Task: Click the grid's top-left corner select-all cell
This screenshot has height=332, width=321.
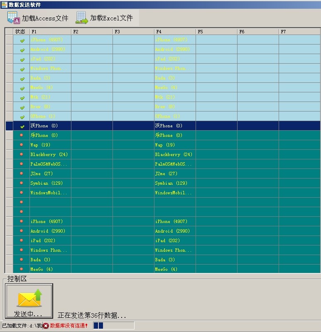Action: [9, 32]
